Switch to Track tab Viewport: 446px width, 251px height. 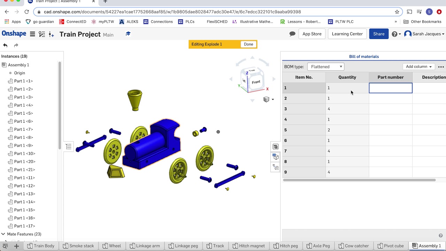point(215,246)
